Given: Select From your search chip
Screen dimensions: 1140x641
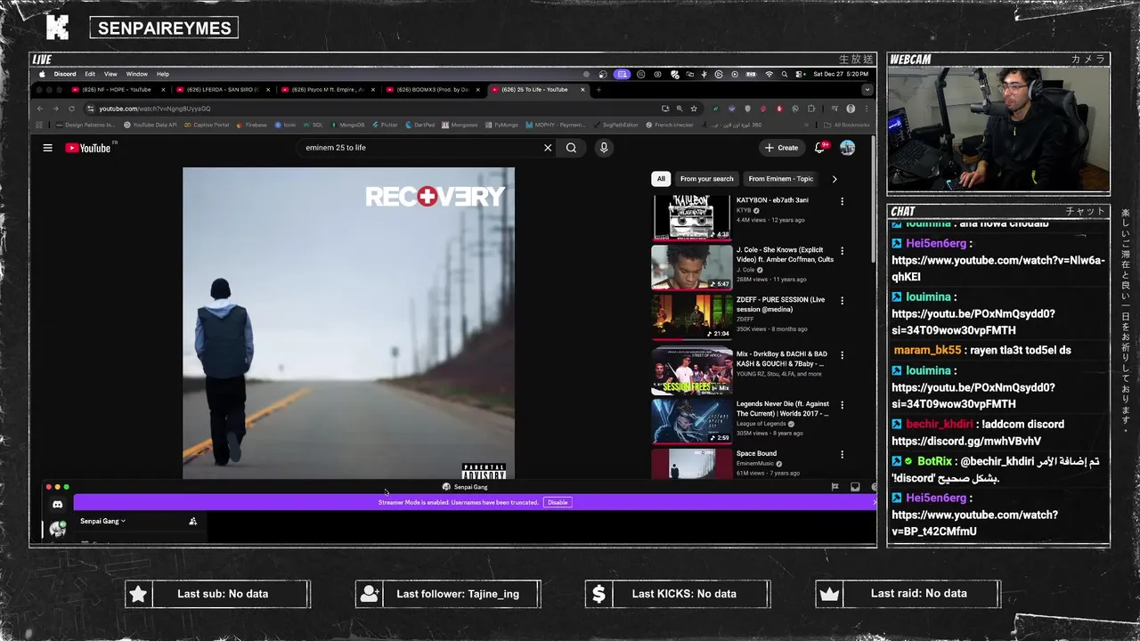Looking at the screenshot, I should (x=707, y=179).
